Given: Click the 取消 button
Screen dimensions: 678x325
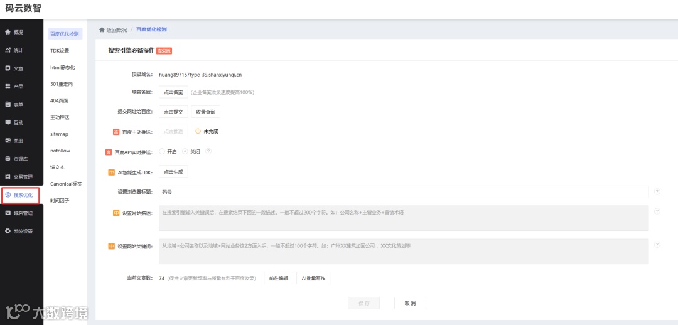Looking at the screenshot, I should click(x=410, y=303).
